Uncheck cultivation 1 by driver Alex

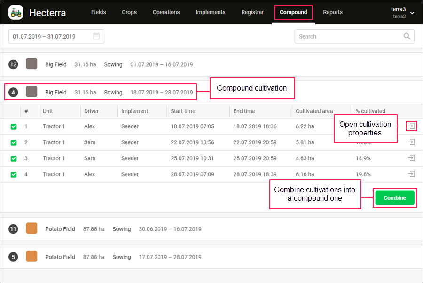click(x=14, y=126)
